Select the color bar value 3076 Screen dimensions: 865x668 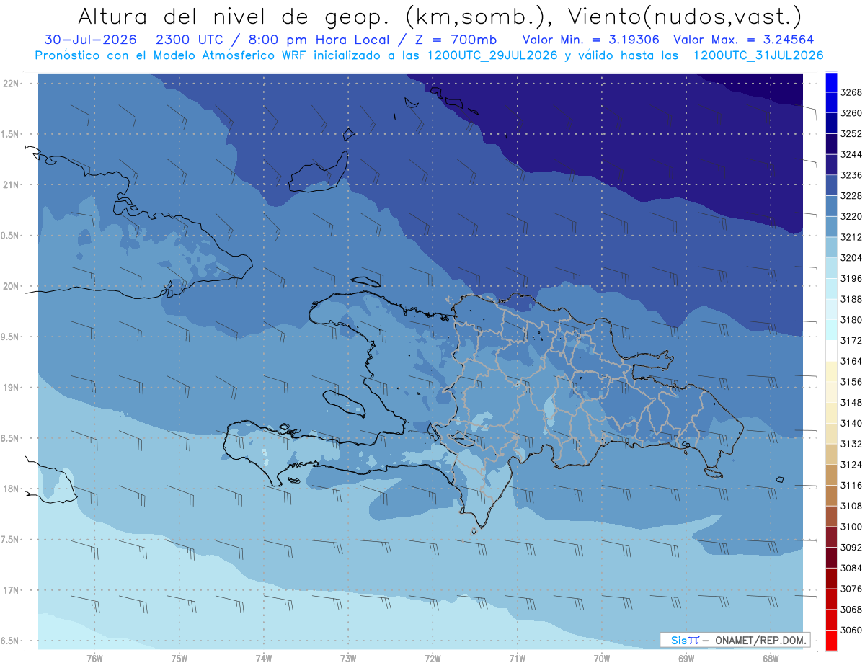coord(851,589)
